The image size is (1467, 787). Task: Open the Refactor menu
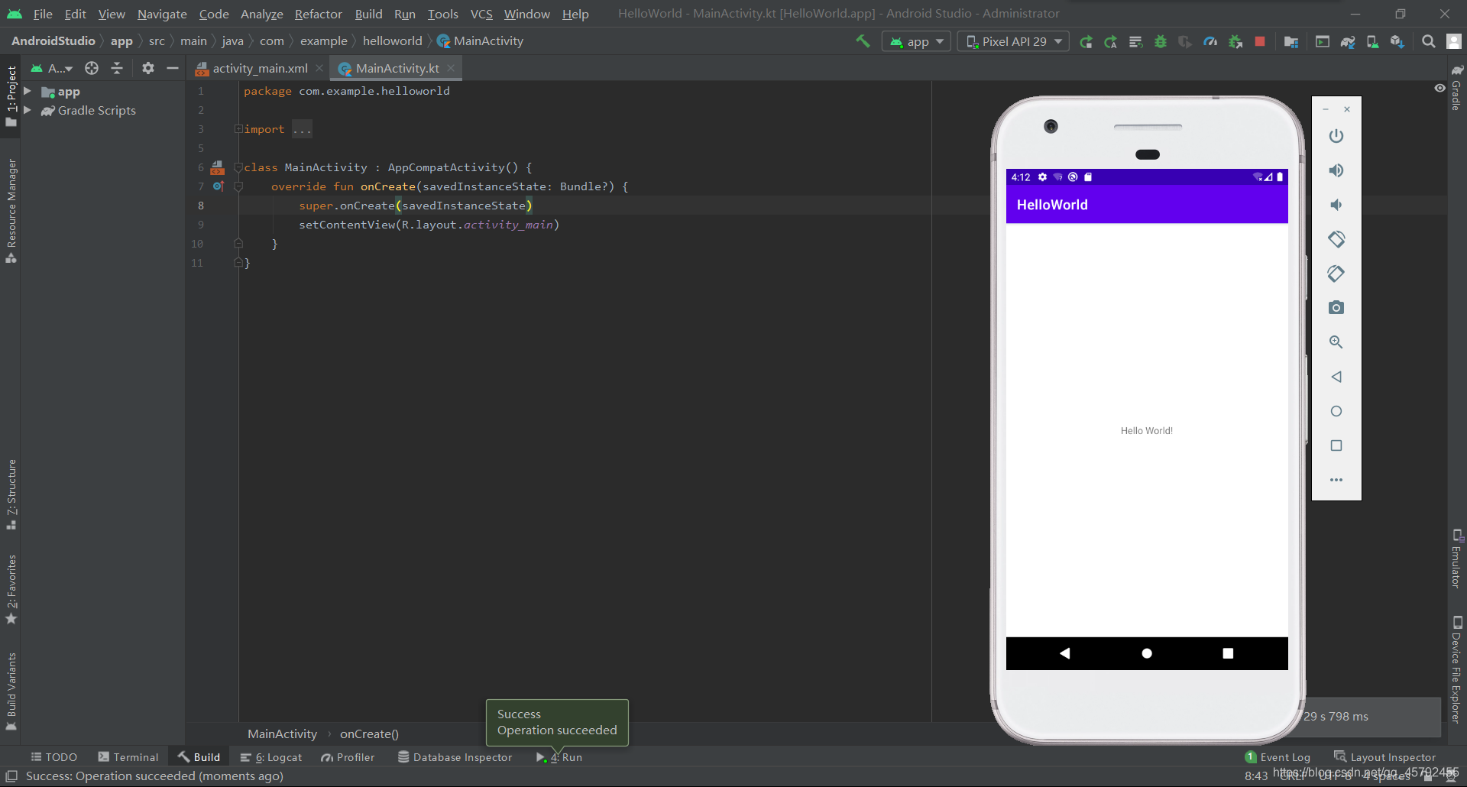coord(318,14)
